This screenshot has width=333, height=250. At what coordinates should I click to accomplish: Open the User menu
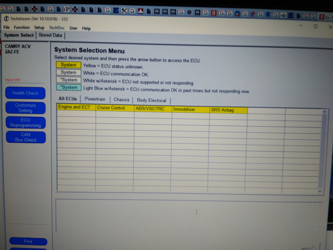73,28
